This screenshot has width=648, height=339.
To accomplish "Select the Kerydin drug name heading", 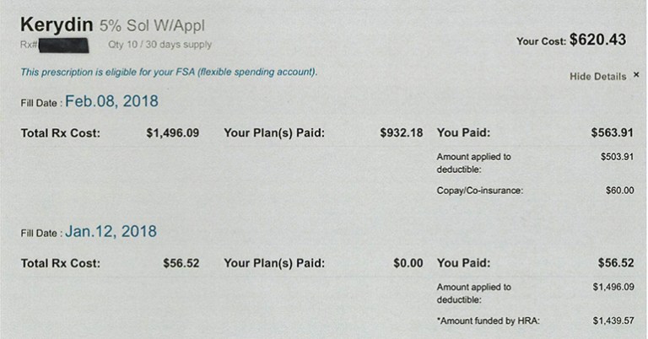I will (56, 24).
